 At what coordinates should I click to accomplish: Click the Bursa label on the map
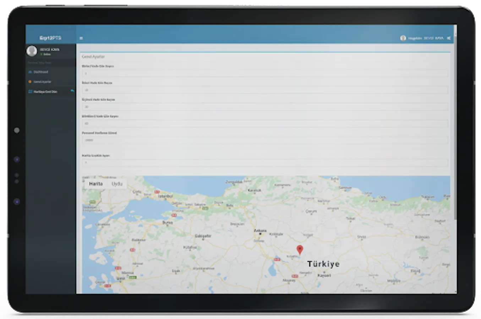coord(168,223)
